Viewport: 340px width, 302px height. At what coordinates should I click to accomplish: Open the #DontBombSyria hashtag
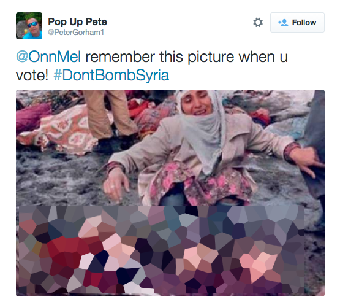click(x=111, y=75)
